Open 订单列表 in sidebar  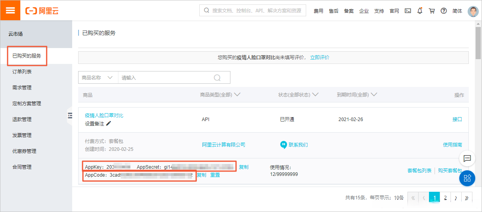tap(22, 72)
